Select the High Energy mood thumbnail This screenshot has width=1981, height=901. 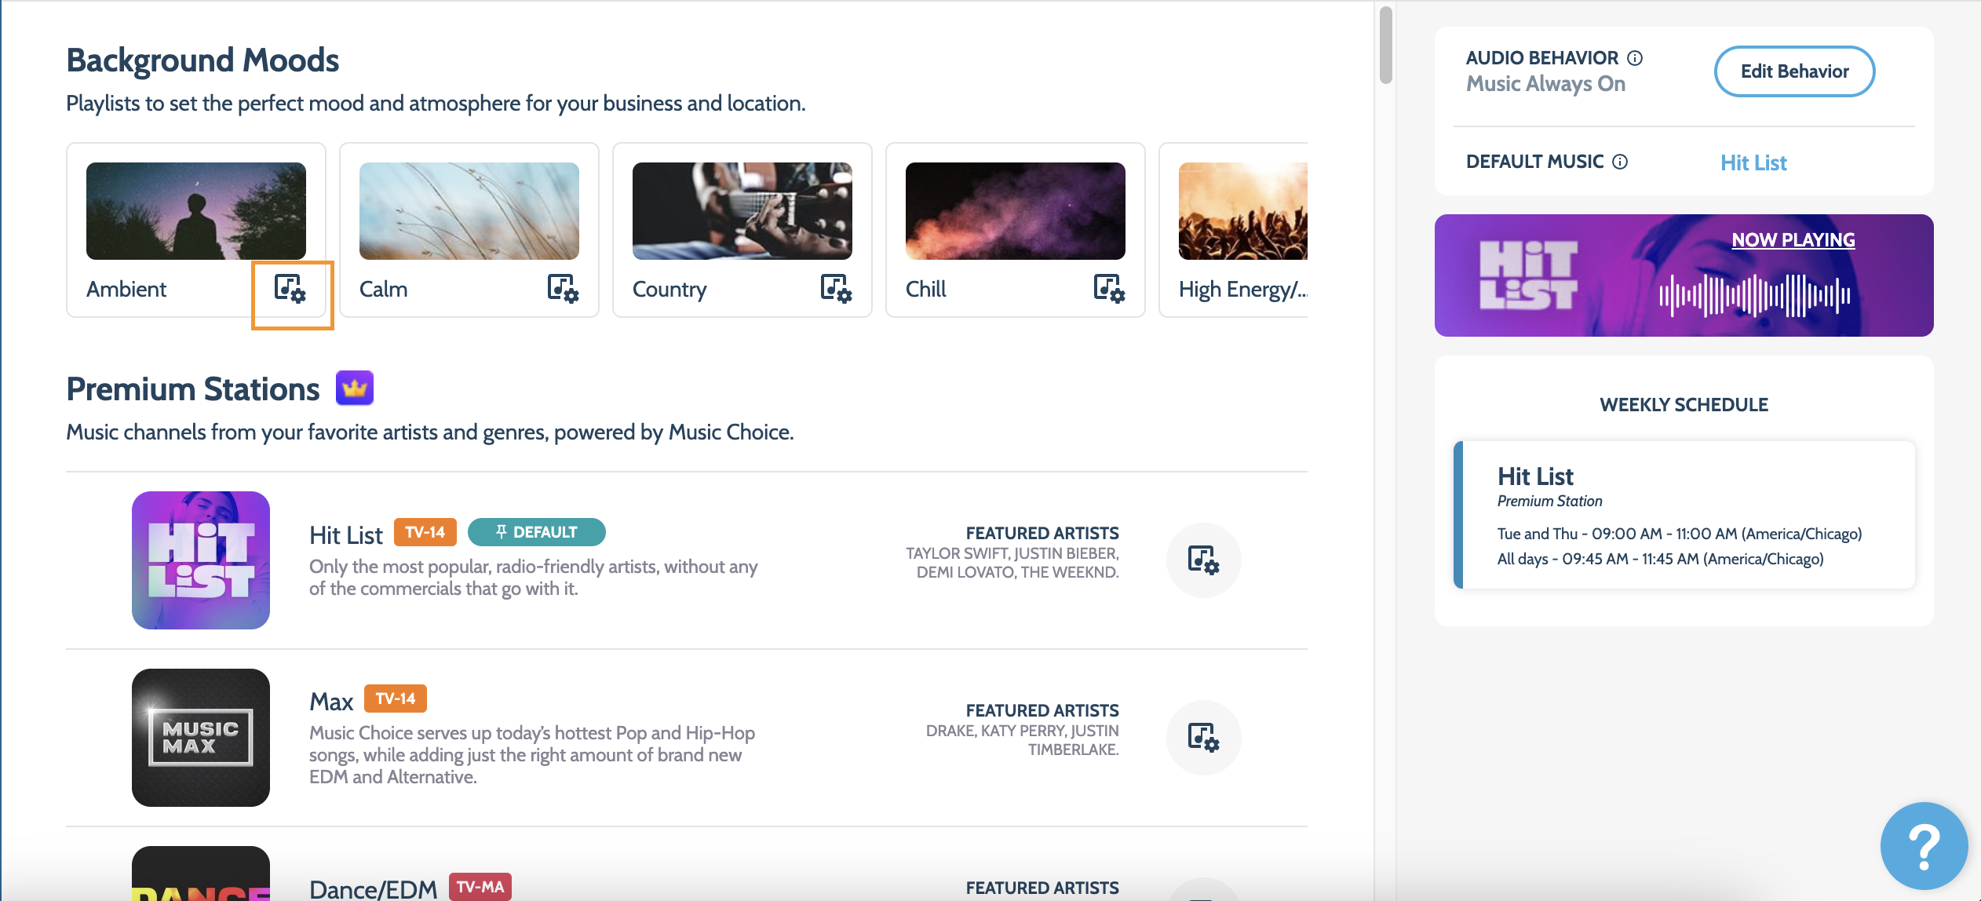(x=1243, y=211)
